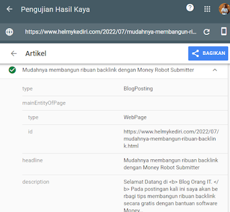
Task: Click the description property label
Action: (36, 182)
